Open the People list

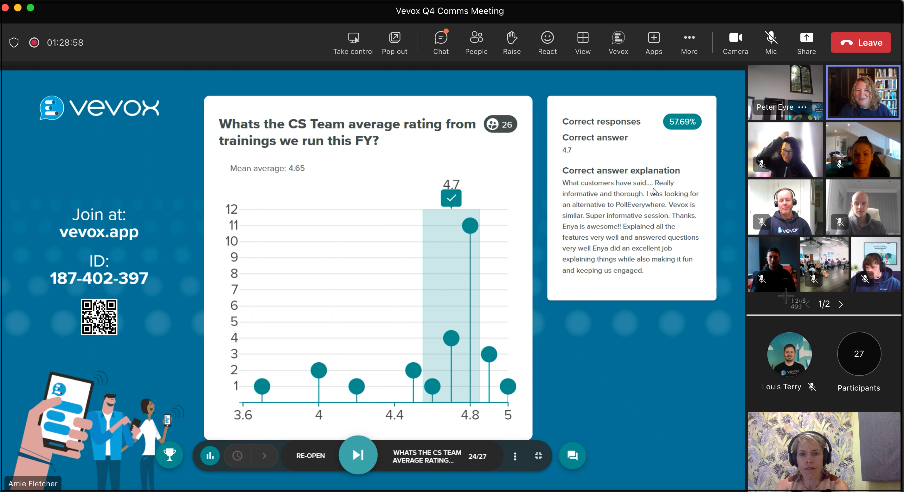pyautogui.click(x=476, y=42)
